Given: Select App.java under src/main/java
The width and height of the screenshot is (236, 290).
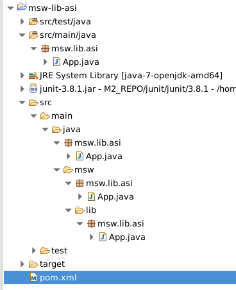Looking at the screenshot, I should (x=81, y=62).
